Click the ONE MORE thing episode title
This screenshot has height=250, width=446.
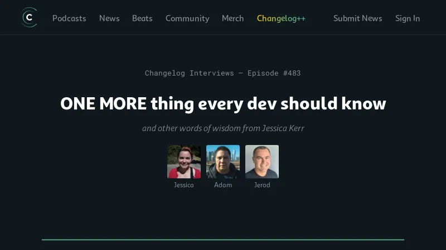pyautogui.click(x=223, y=104)
